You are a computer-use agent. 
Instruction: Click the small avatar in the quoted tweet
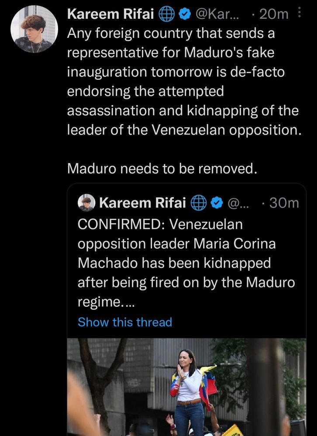point(86,203)
